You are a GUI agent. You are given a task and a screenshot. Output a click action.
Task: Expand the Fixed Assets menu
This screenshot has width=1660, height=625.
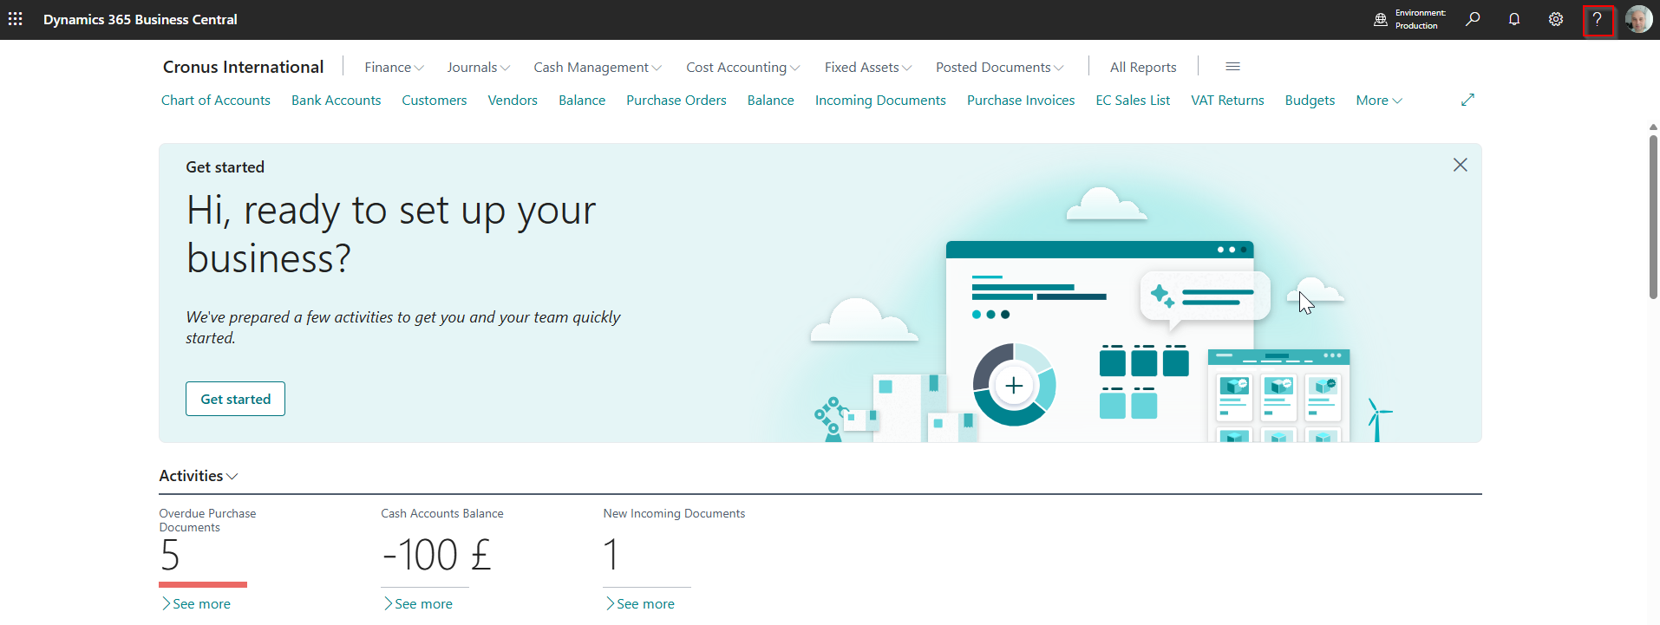pos(868,67)
